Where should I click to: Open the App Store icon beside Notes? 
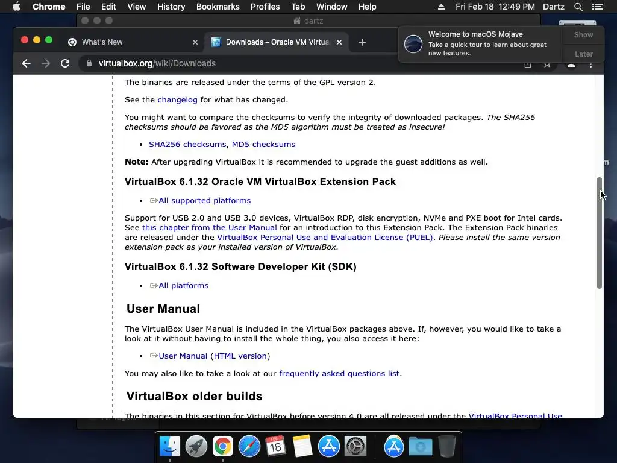coord(328,447)
